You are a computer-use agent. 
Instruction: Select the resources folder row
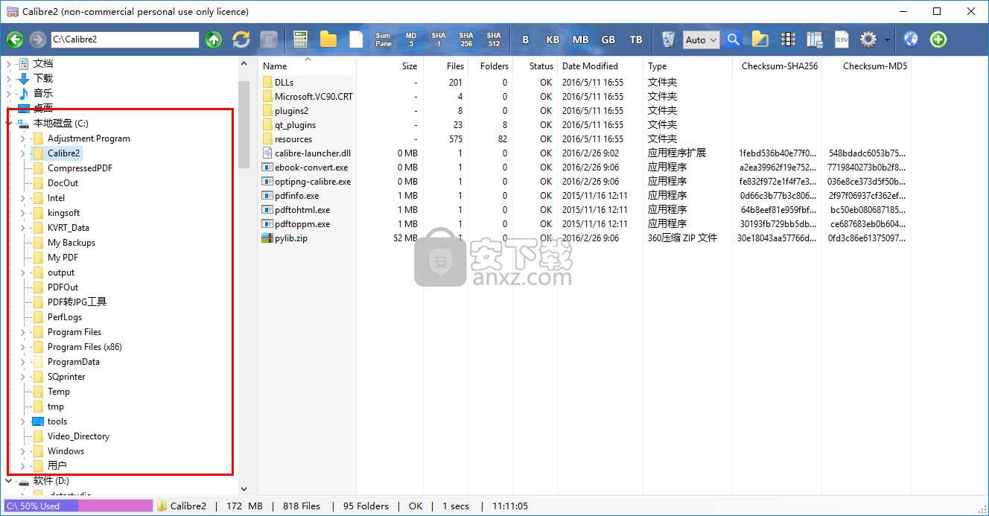click(x=585, y=139)
